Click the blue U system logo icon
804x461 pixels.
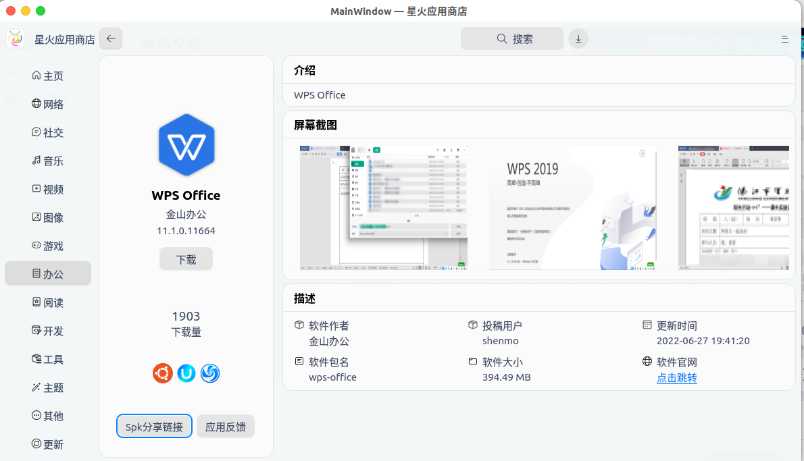(186, 373)
